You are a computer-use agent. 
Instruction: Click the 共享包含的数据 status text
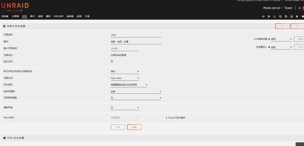119,55
